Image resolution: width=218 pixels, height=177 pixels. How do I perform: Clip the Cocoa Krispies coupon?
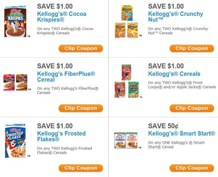click(81, 48)
